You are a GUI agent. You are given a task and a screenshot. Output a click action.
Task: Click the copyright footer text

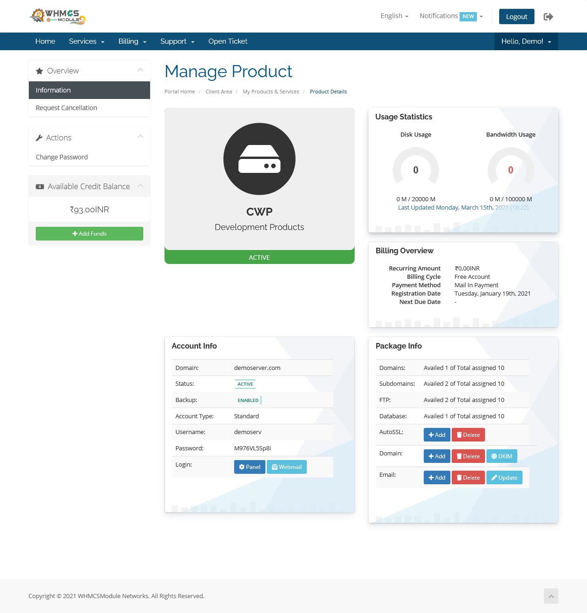[116, 596]
